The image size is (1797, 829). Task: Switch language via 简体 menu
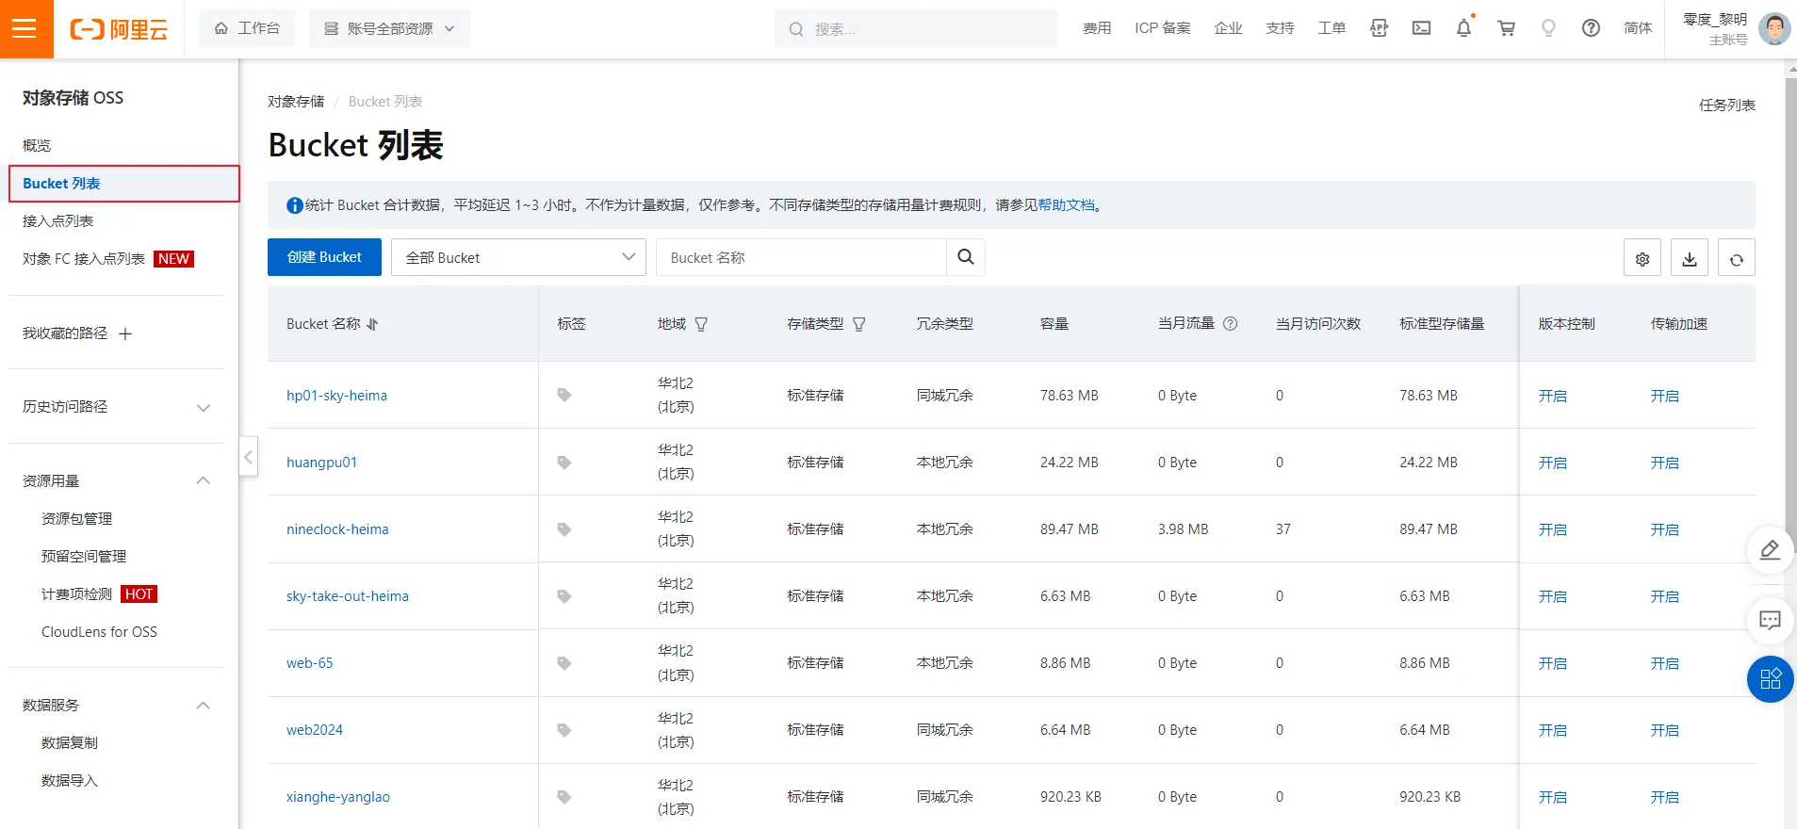tap(1638, 28)
